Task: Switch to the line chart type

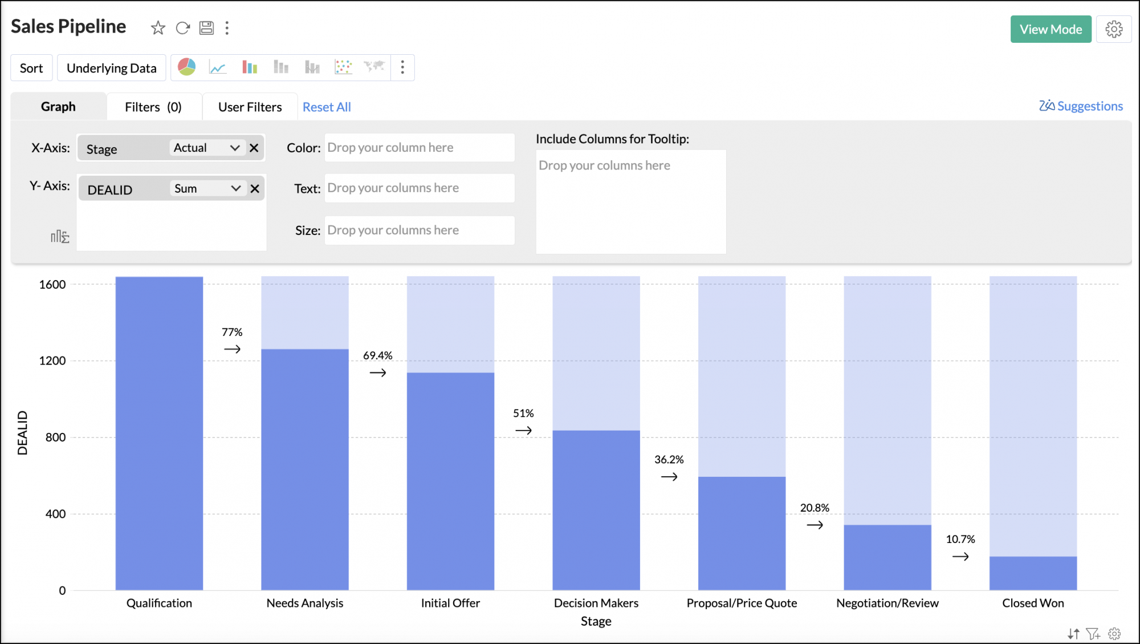Action: (217, 67)
